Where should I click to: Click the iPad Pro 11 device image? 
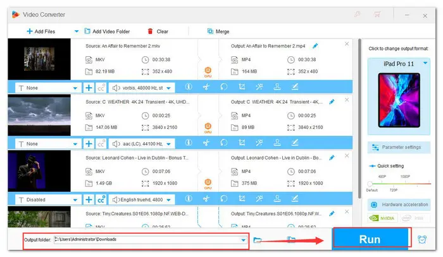[399, 100]
